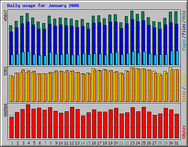Click the "Visits" legend label
Screen dimensions: 188x147
(x=184, y=80)
